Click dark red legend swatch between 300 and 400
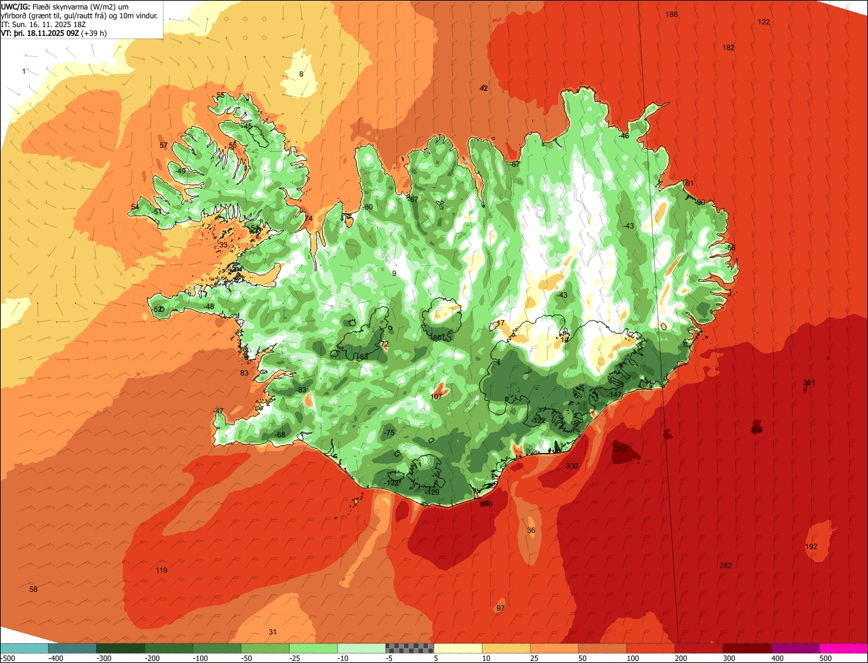This screenshot has height=663, width=868. [747, 648]
